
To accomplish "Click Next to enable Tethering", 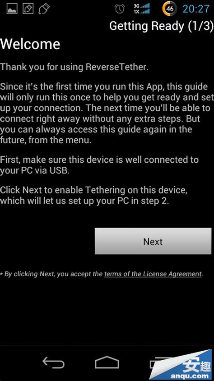I will (153, 241).
